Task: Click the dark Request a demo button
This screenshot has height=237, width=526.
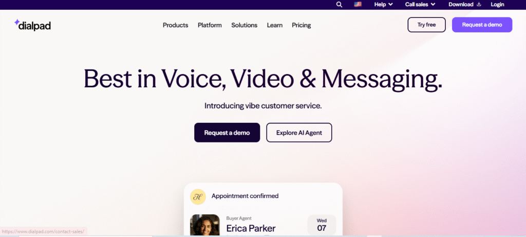Action: pyautogui.click(x=227, y=133)
